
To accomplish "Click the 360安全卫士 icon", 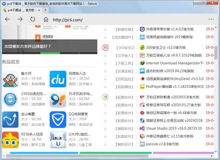I will pyautogui.click(x=142, y=47).
